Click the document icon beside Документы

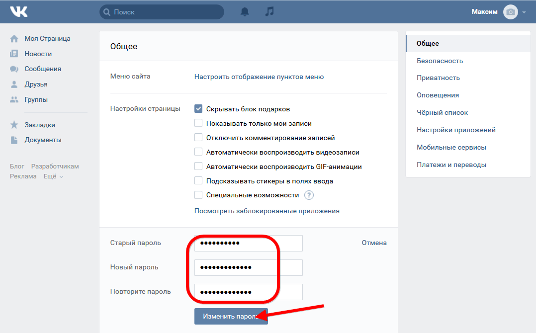[14, 140]
